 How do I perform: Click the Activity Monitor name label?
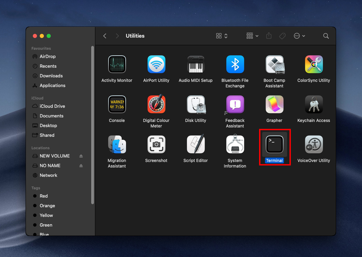(x=117, y=80)
